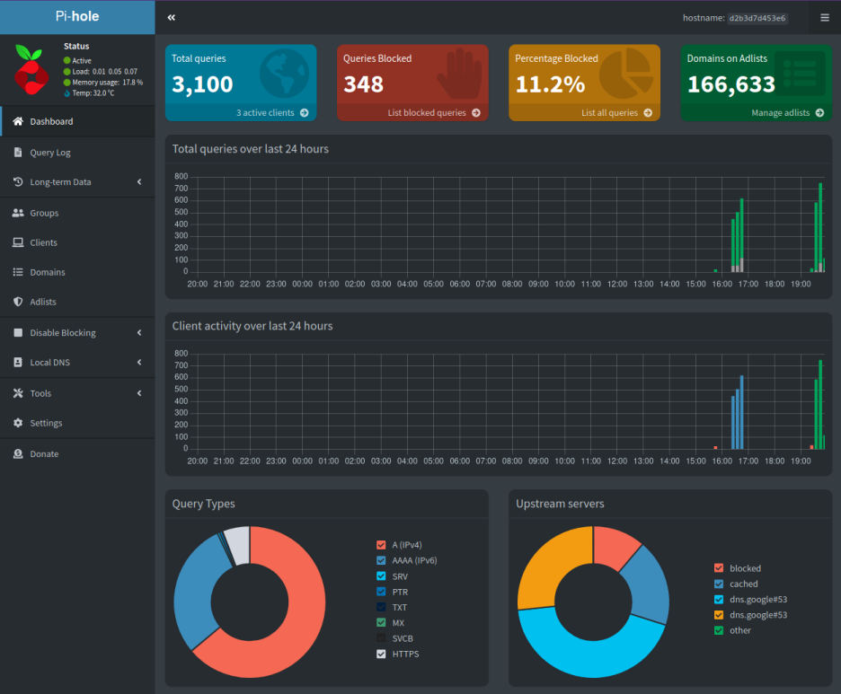
Task: Click the Groups people icon
Action: 19,213
